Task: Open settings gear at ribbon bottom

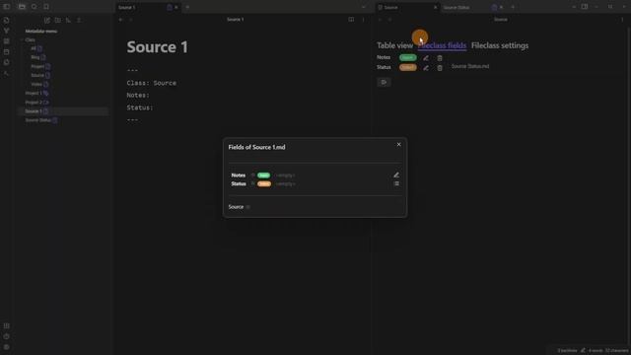Action: [x=7, y=347]
